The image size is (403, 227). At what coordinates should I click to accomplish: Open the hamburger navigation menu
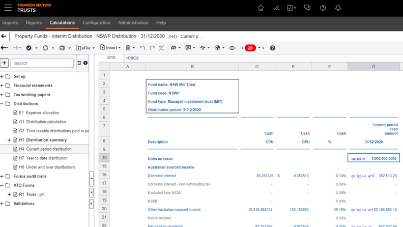click(8, 8)
